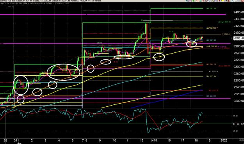
Task: Click date label 19 on time axis
Action: click(x=209, y=141)
